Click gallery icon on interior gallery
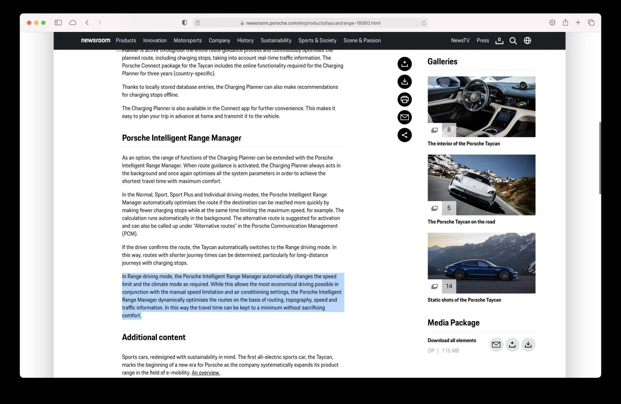 click(435, 130)
